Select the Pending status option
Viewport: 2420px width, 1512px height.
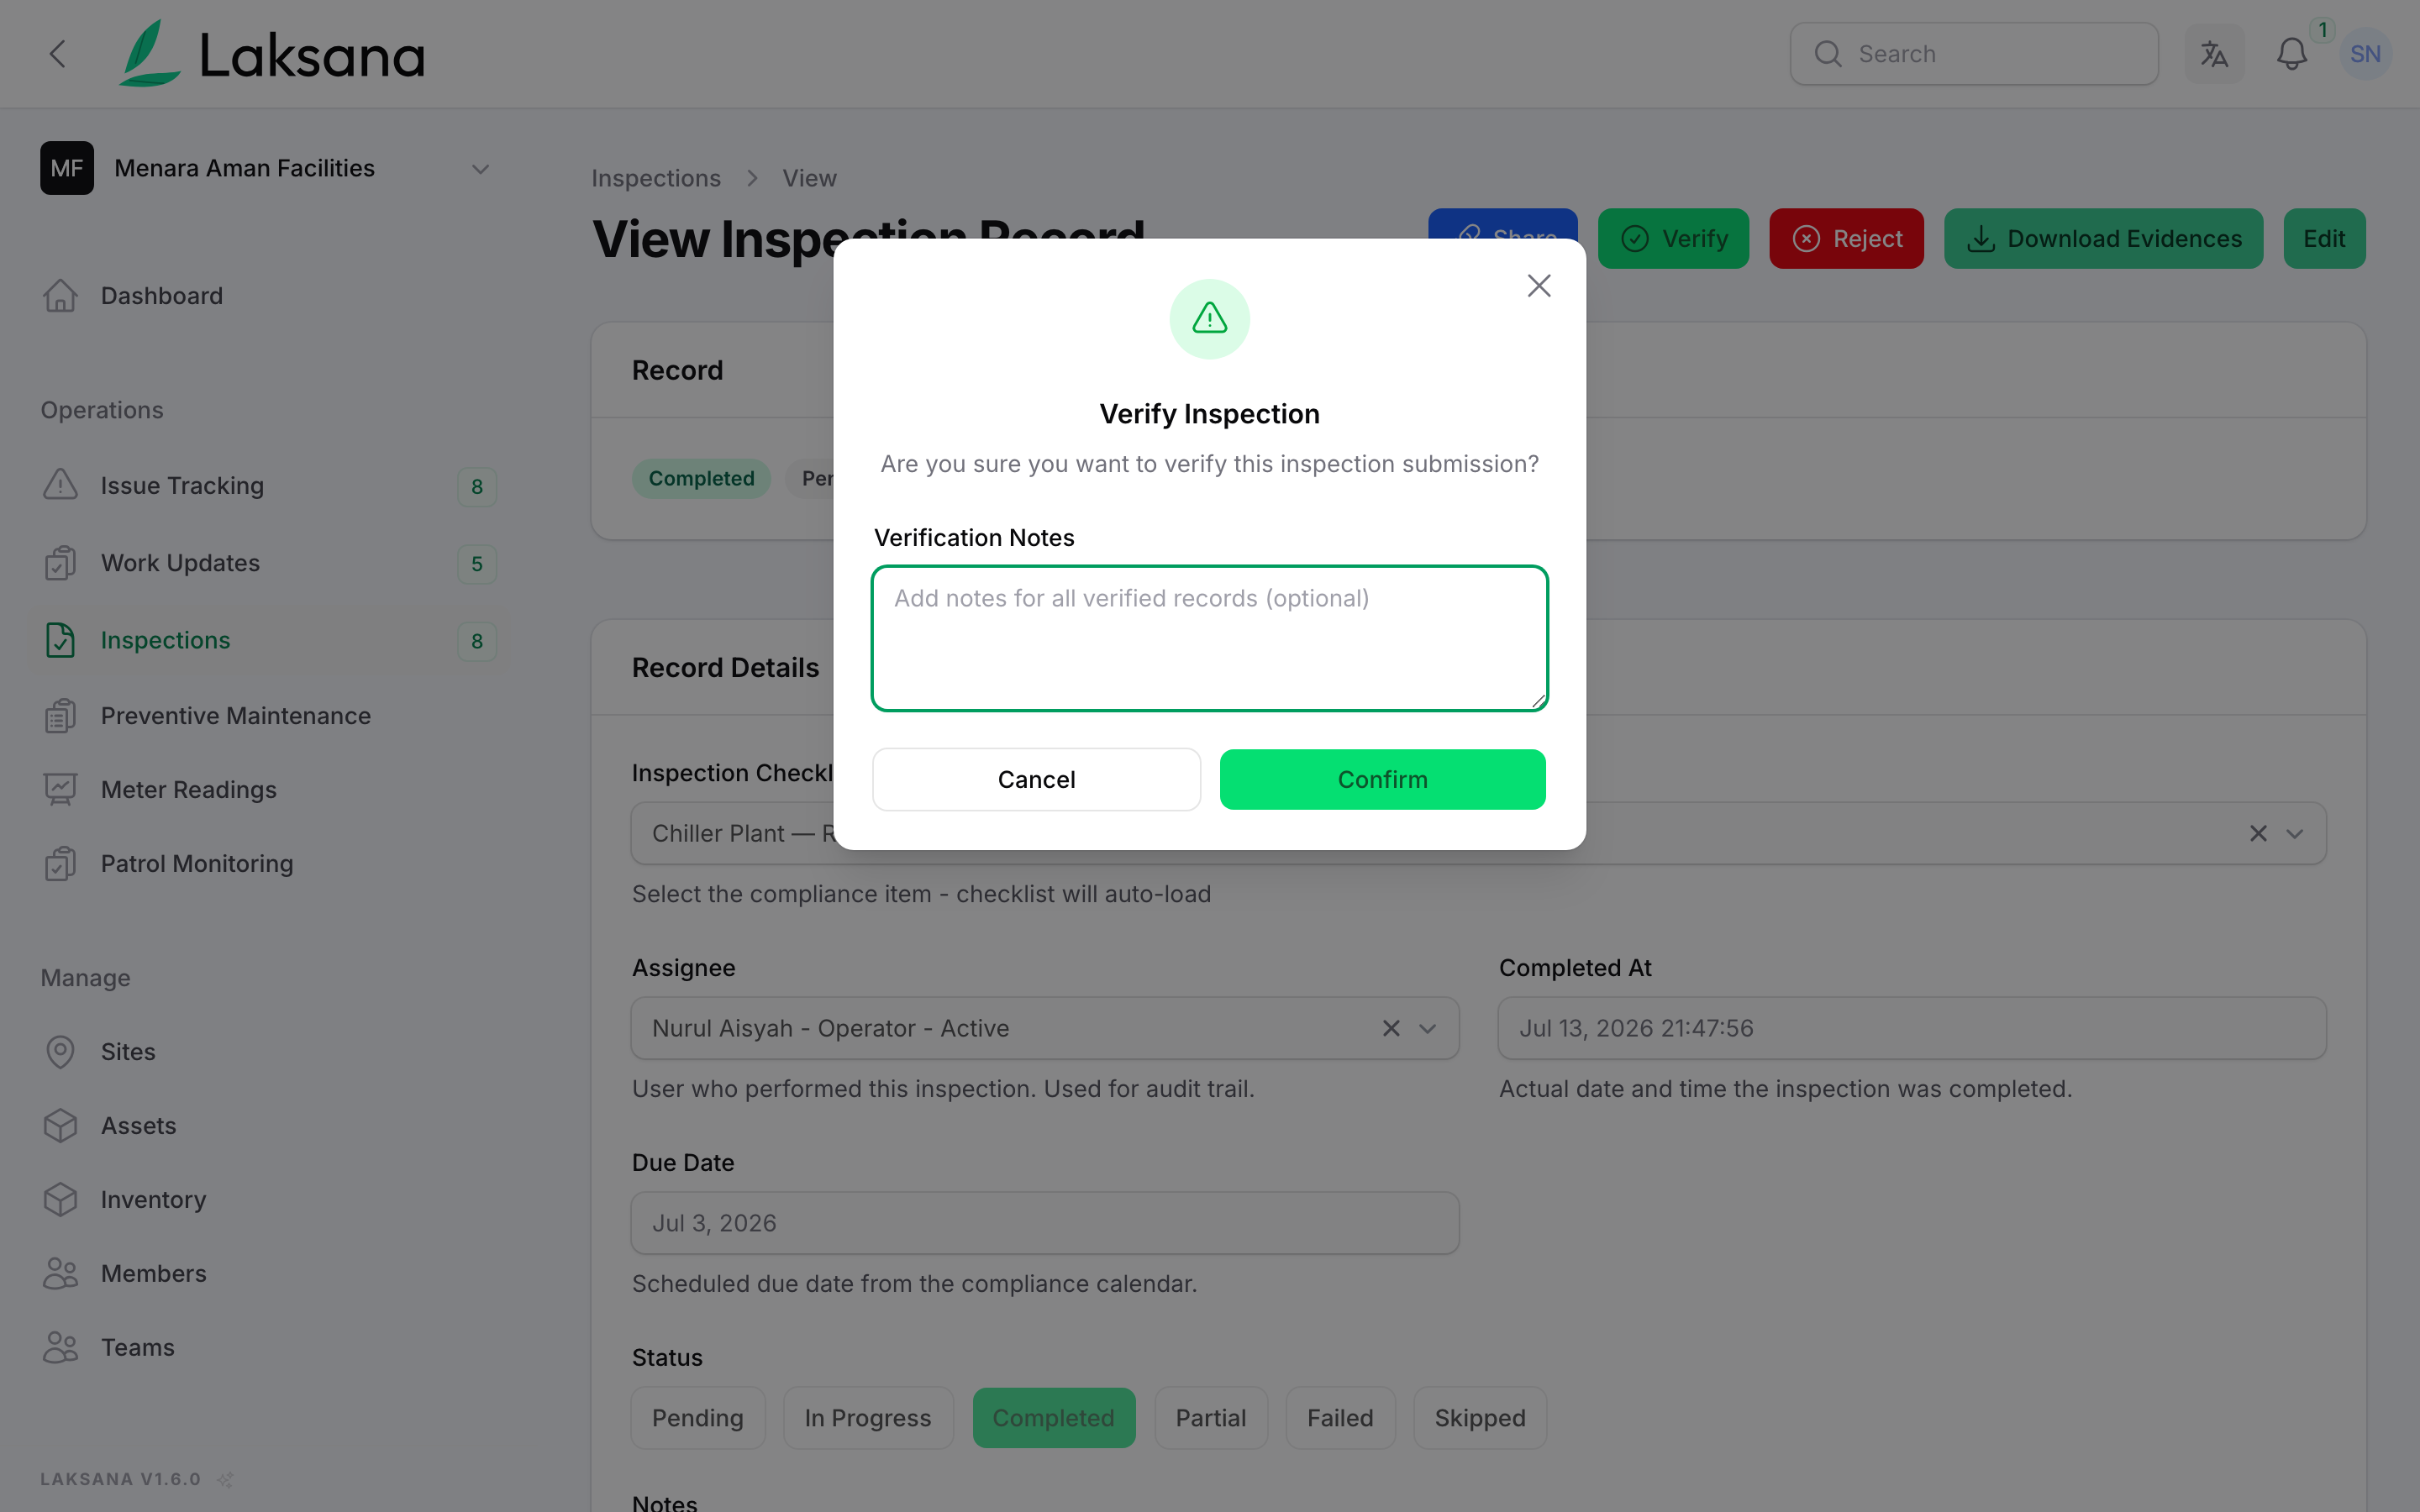click(x=698, y=1418)
